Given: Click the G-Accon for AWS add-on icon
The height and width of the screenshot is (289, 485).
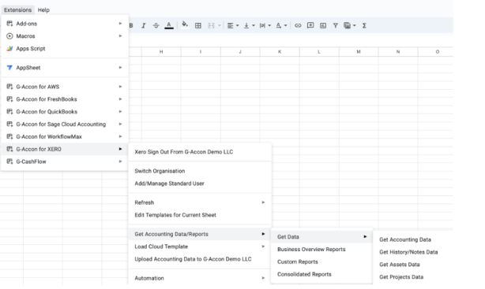Looking at the screenshot, I should [9, 87].
